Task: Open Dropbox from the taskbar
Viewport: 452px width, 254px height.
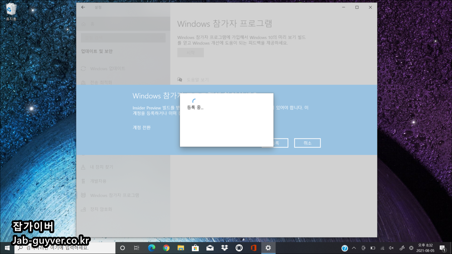Action: coord(224,248)
